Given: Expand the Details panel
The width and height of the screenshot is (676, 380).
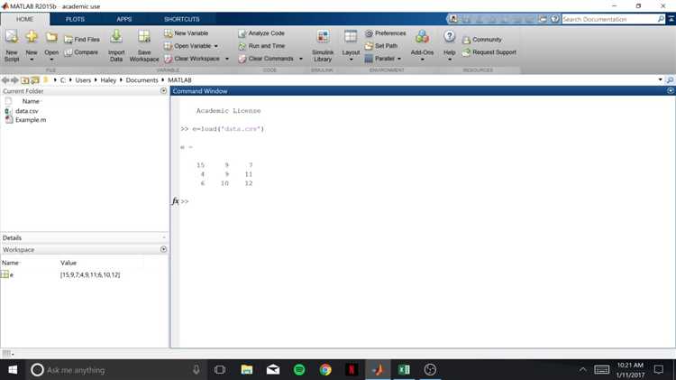Looking at the screenshot, I should 164,238.
